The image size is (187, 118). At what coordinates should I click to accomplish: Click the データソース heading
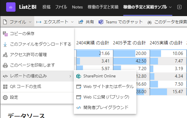pos(26,115)
